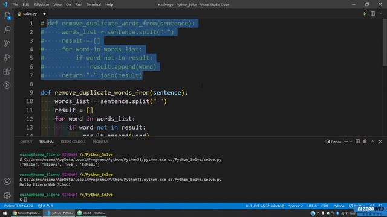387x217 pixels.
Task: Click the timeline/history icon in the activity bar
Action: click(7, 85)
